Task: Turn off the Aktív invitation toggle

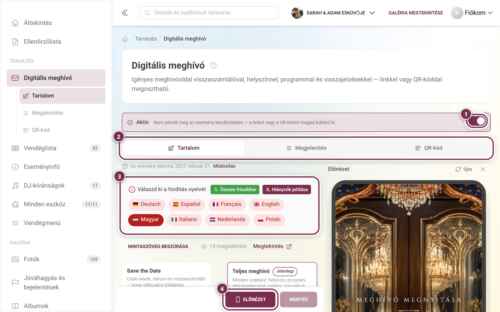Action: pos(477,121)
